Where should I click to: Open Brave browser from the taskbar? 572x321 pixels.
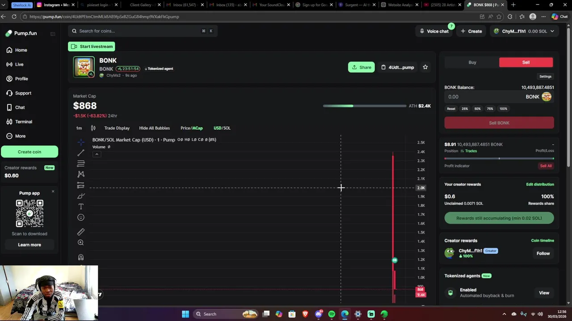pyautogui.click(x=305, y=314)
